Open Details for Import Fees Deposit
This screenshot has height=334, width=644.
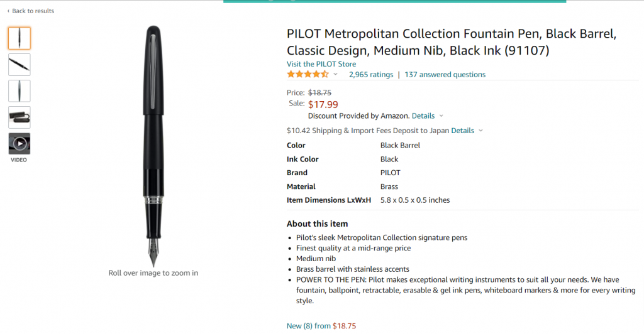462,131
